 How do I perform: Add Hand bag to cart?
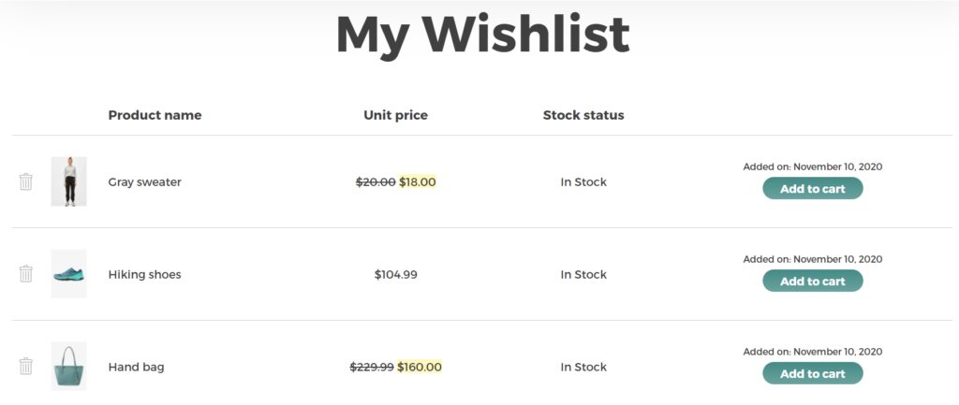click(812, 373)
